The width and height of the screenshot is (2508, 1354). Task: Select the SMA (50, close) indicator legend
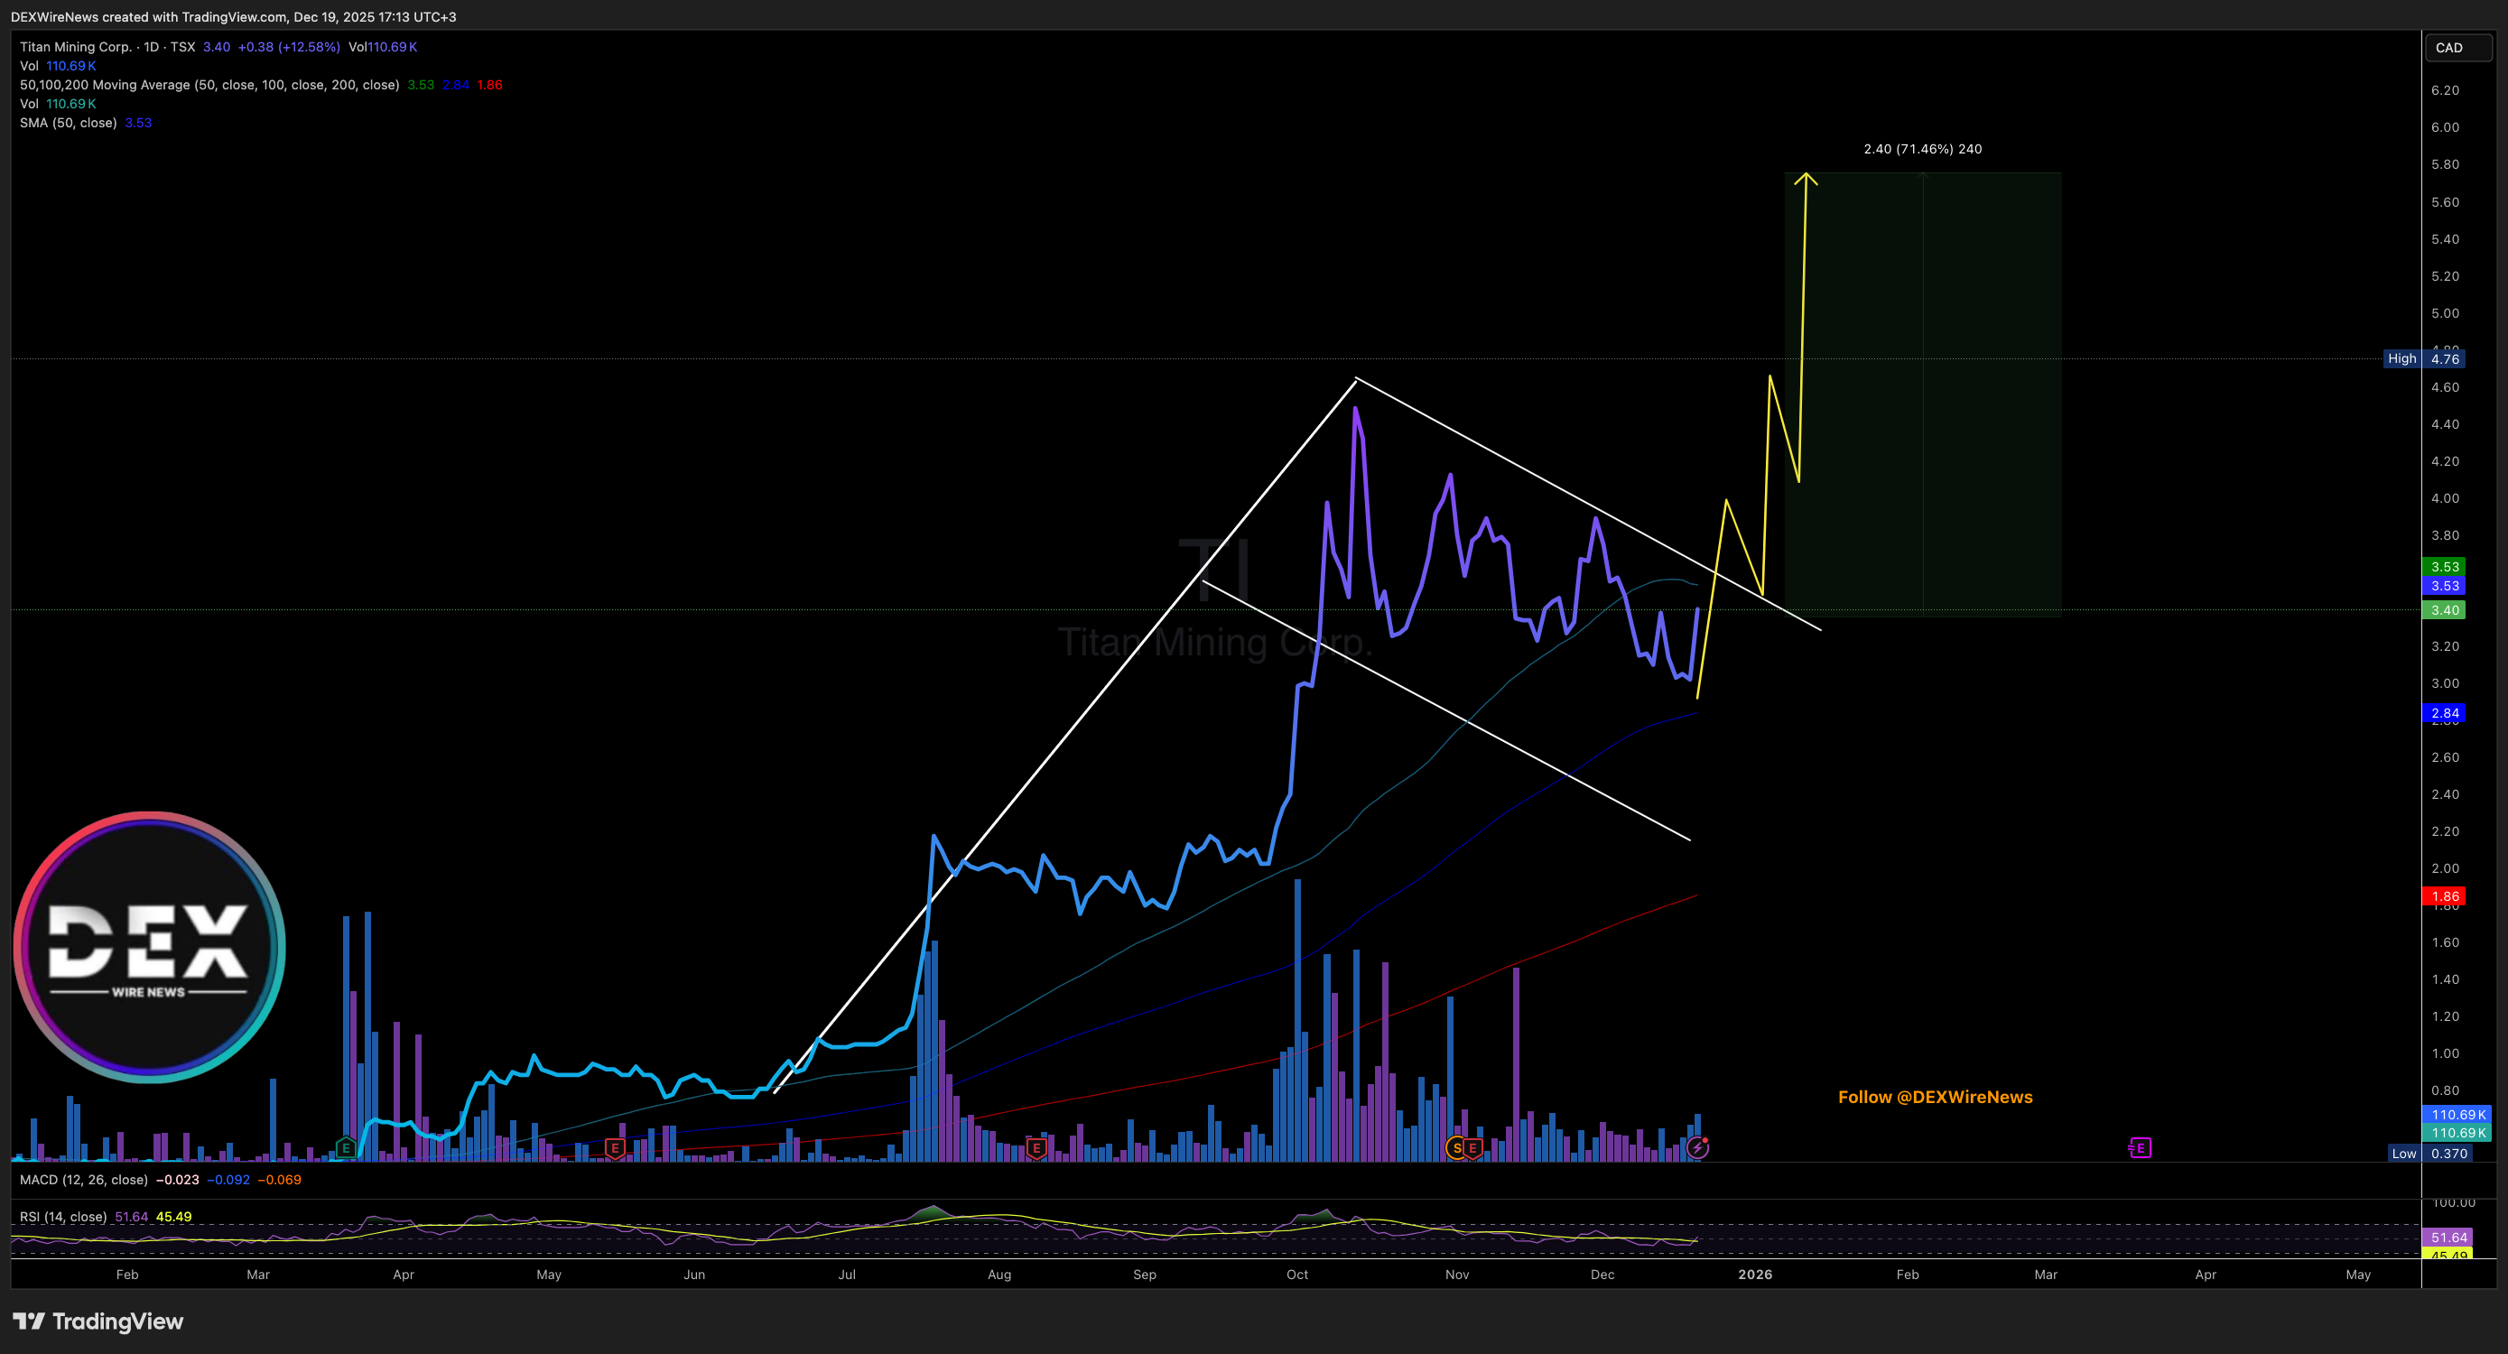pyautogui.click(x=68, y=123)
